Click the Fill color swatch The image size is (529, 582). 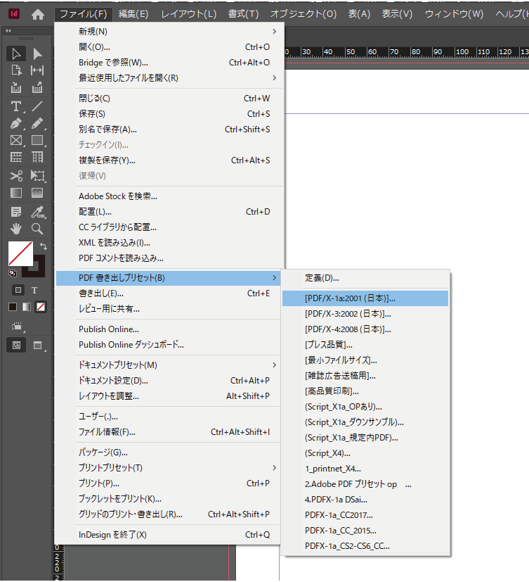21,253
